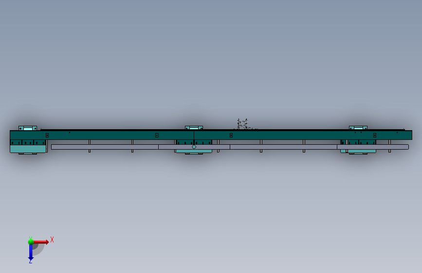Click the blue Z axis arrow of the triad
The width and height of the screenshot is (422, 273).
pos(31,252)
